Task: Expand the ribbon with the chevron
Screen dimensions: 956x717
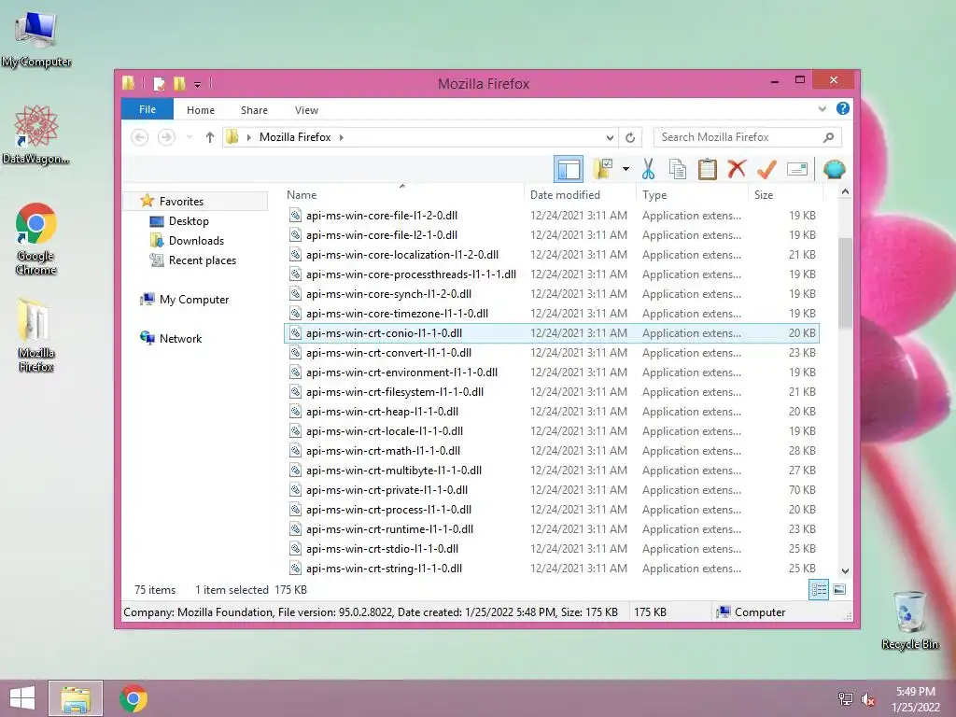Action: (822, 109)
